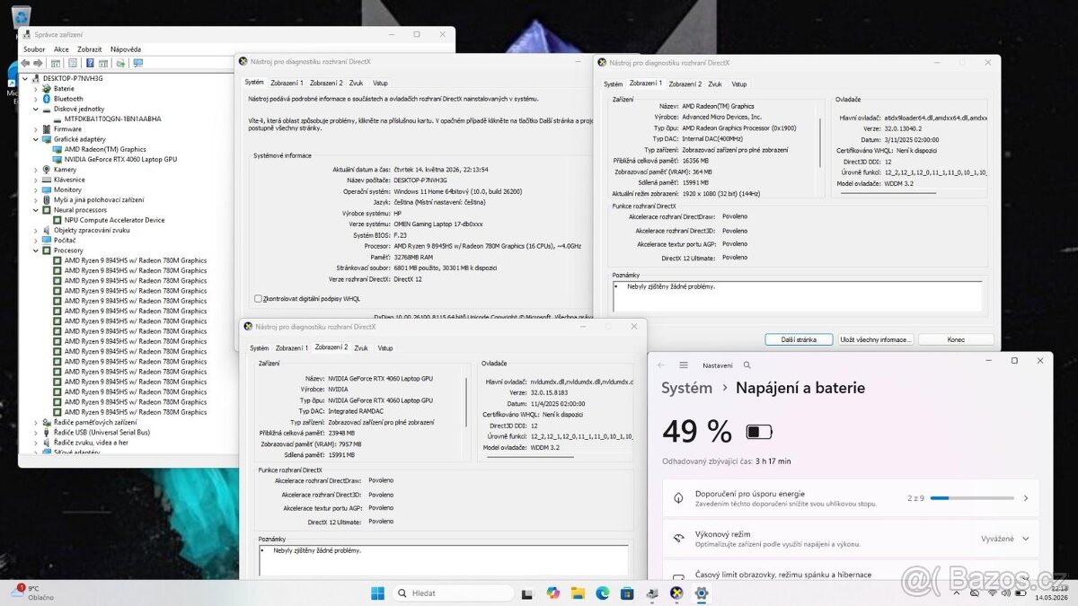The width and height of the screenshot is (1078, 606).
Task: Open the Výkonový režim Vyvážené dropdown
Action: [x=1004, y=539]
